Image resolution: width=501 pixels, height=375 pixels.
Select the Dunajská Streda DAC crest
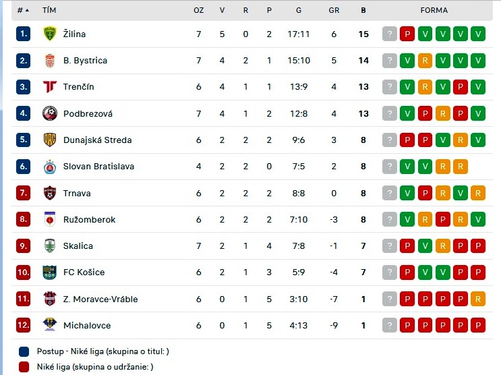tap(50, 140)
